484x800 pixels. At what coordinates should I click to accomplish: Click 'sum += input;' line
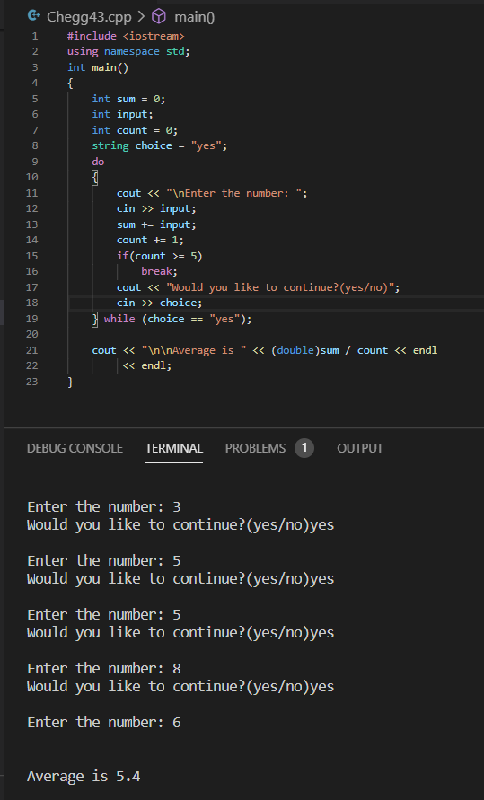click(x=156, y=224)
